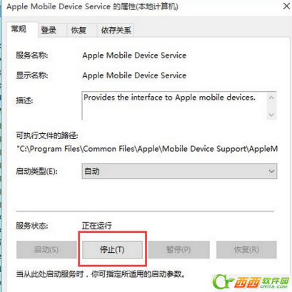This screenshot has height=292, width=292.
Task: Select the 常规 general tab
Action: [19, 29]
